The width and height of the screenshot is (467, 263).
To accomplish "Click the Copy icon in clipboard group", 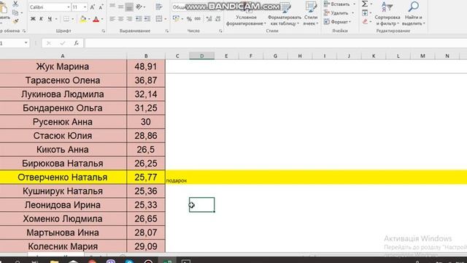I will tap(15, 12).
